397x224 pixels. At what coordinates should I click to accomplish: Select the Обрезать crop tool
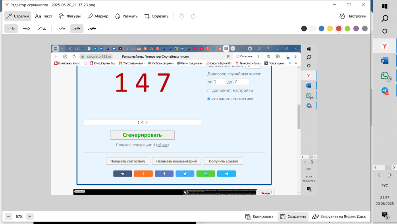tap(156, 16)
